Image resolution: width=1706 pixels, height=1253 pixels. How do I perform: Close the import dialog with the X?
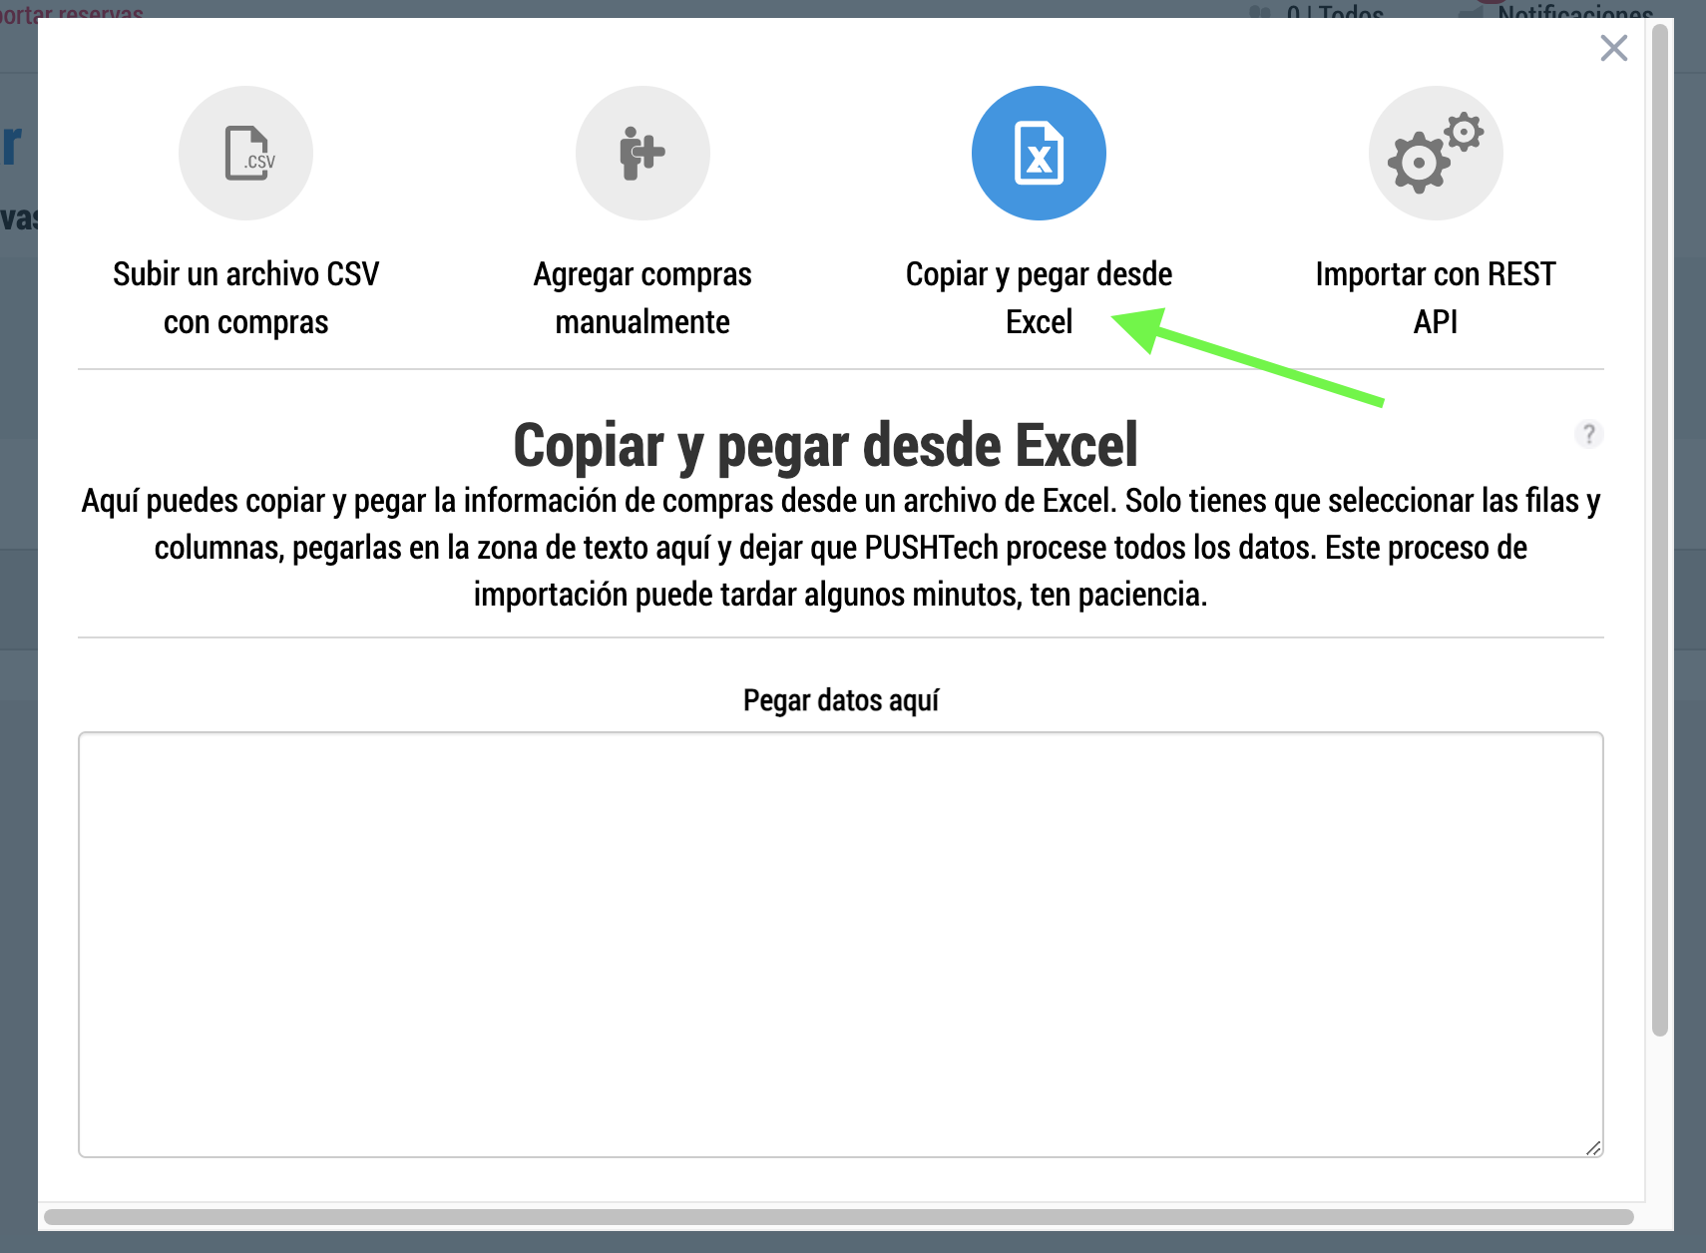(1613, 48)
